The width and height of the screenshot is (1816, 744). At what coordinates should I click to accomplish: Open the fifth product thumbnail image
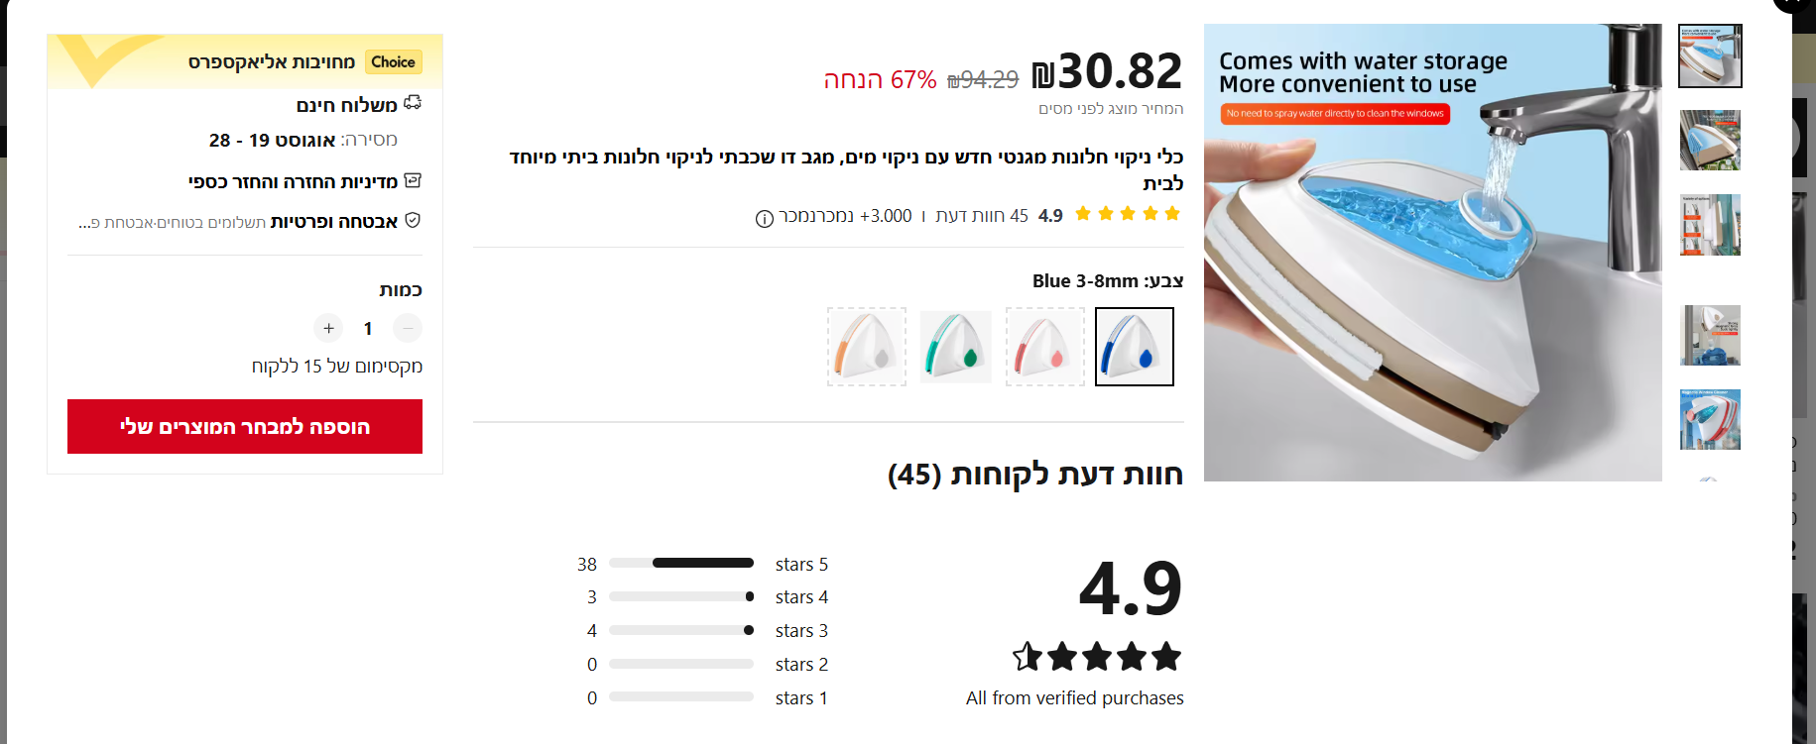point(1709,419)
